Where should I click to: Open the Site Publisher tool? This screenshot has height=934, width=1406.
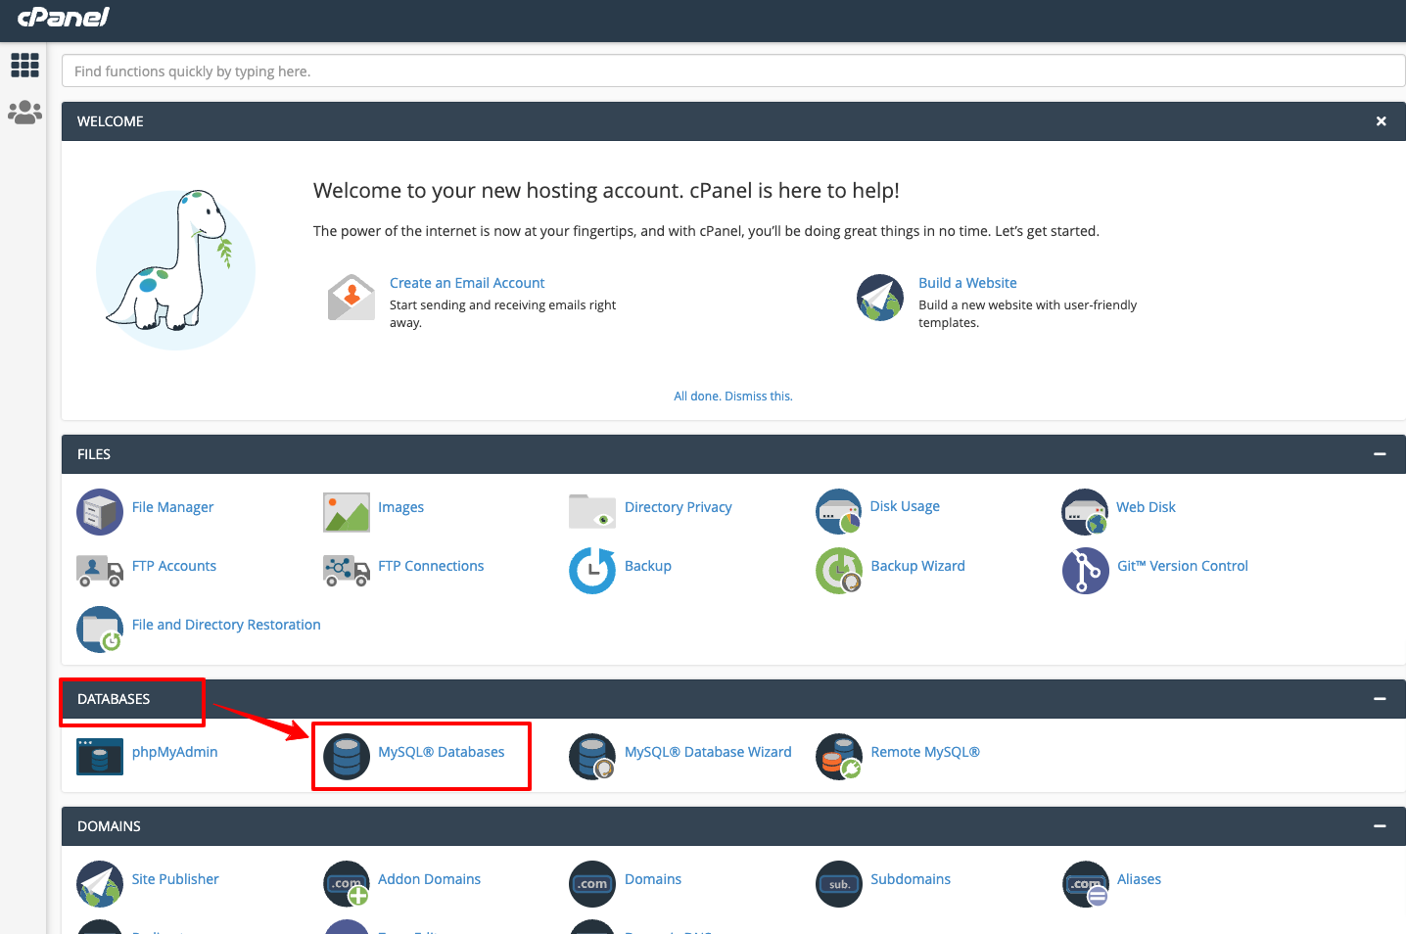click(x=175, y=878)
